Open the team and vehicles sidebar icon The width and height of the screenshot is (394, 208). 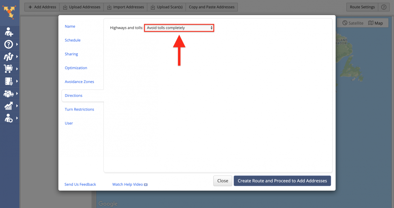tap(8, 94)
